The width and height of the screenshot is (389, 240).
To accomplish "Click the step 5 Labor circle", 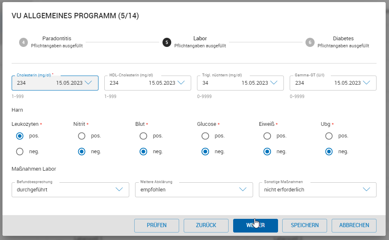I will click(167, 42).
